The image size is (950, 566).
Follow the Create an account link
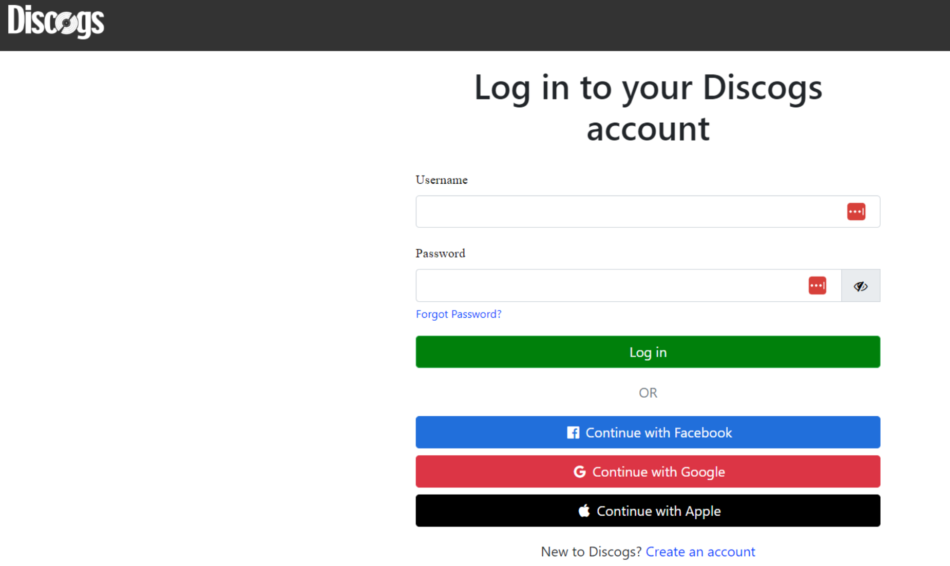point(700,552)
